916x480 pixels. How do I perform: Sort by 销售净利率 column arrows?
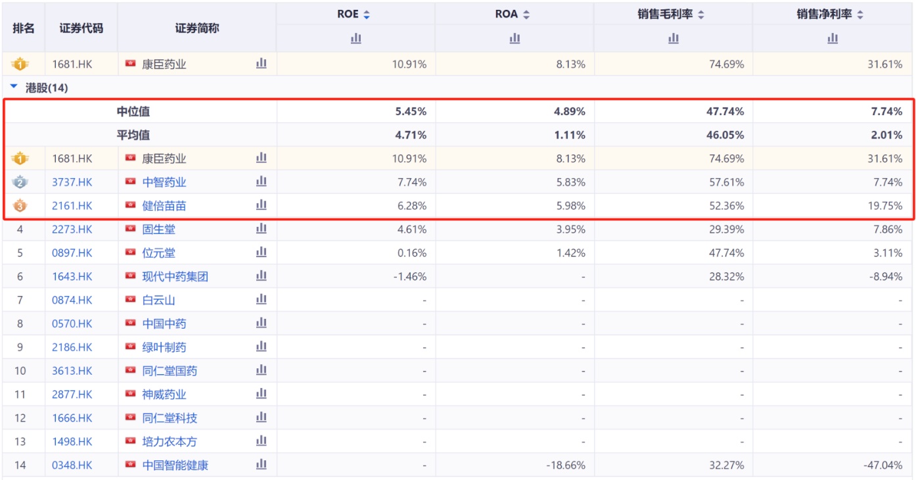tap(860, 14)
